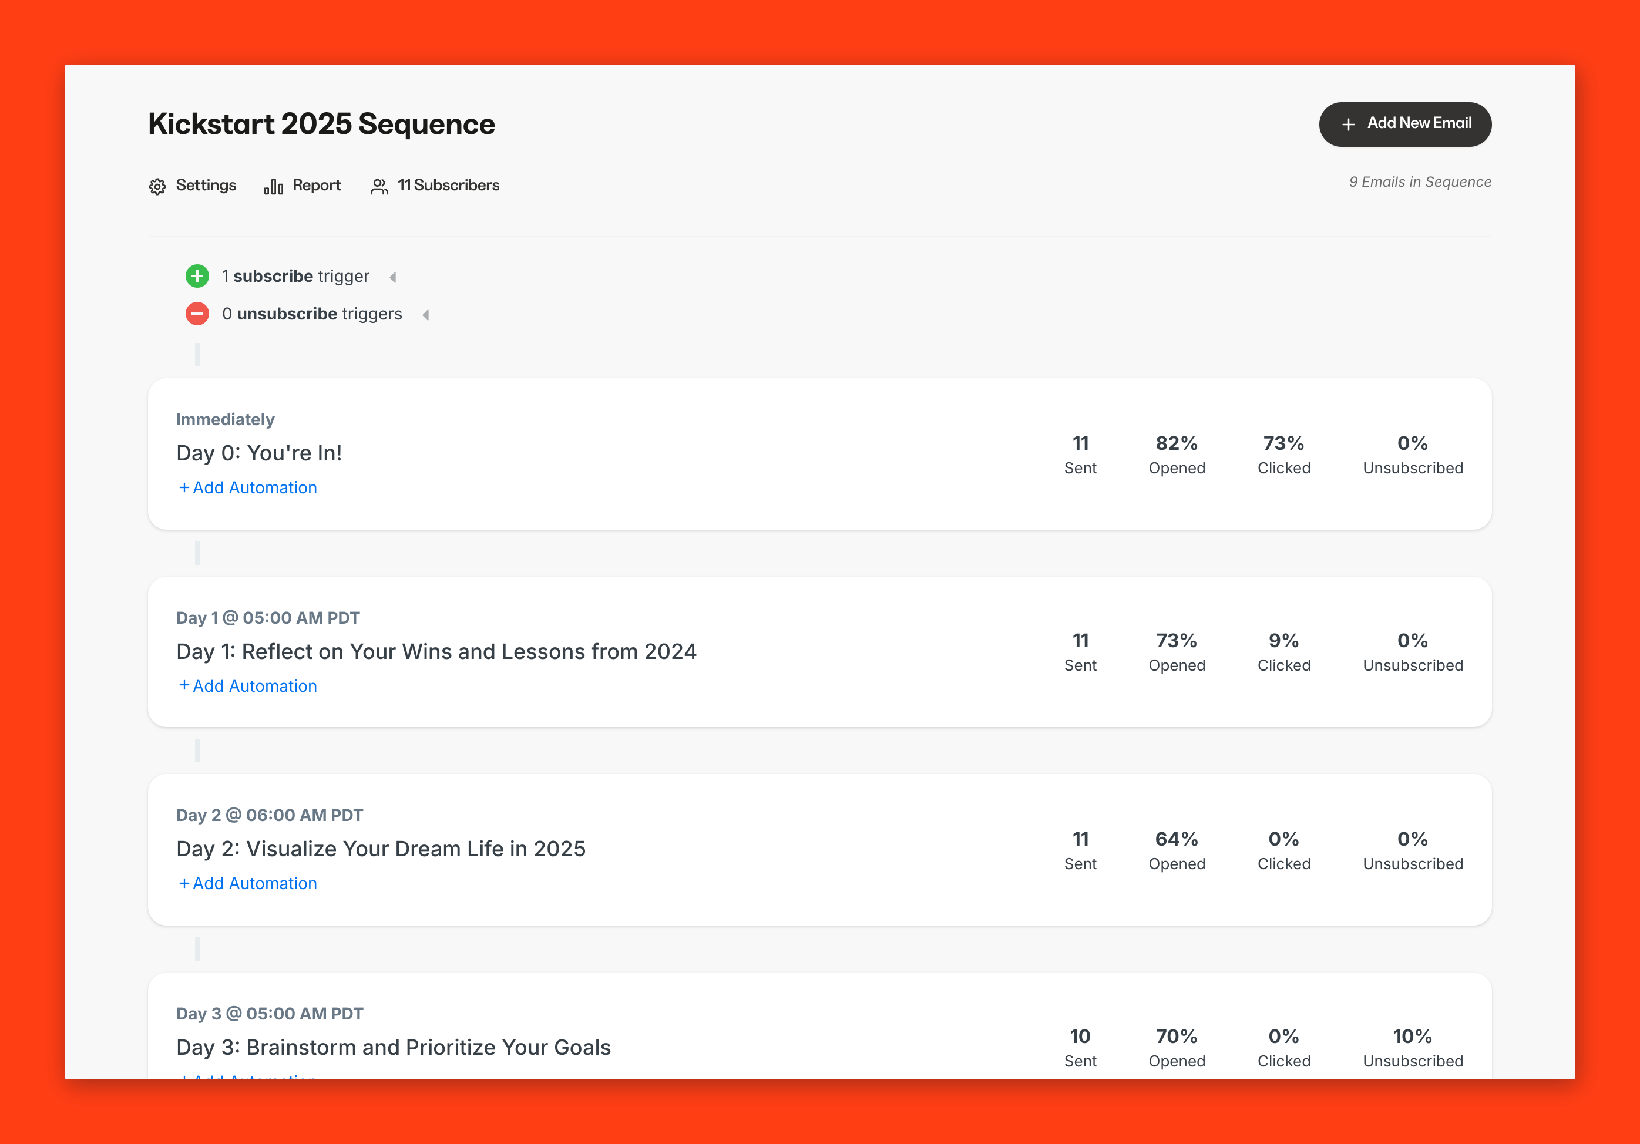Image resolution: width=1640 pixels, height=1144 pixels.
Task: Expand the unsubscribe triggers arrow
Action: click(x=426, y=315)
